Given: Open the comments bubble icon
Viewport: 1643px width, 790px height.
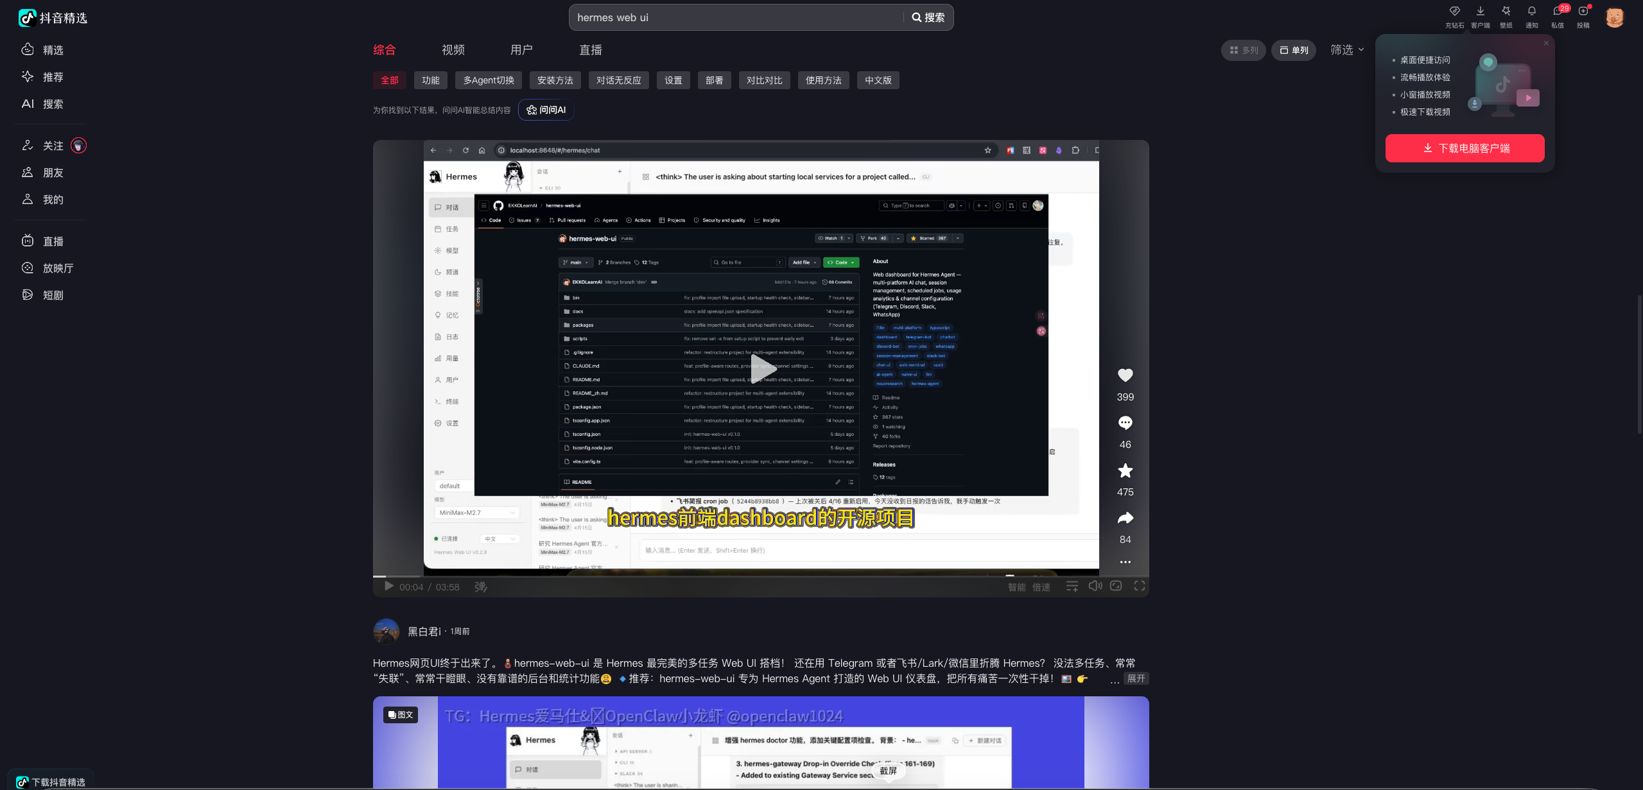Looking at the screenshot, I should point(1125,423).
